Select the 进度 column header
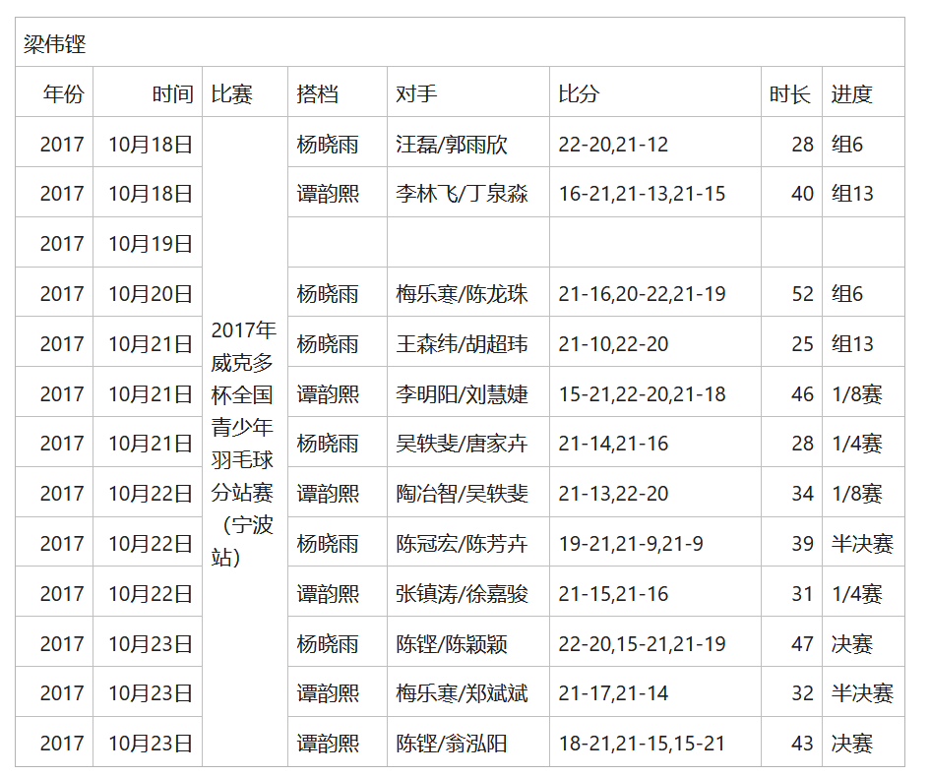Screen dimensions: 930x776 pos(851,93)
